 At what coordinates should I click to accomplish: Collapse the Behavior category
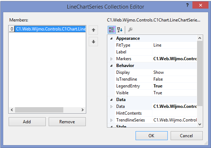111,66
